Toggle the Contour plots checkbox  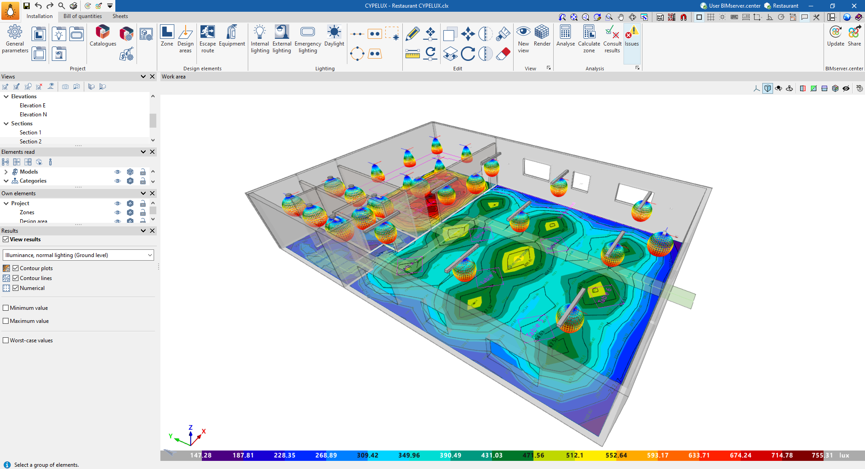pos(16,268)
